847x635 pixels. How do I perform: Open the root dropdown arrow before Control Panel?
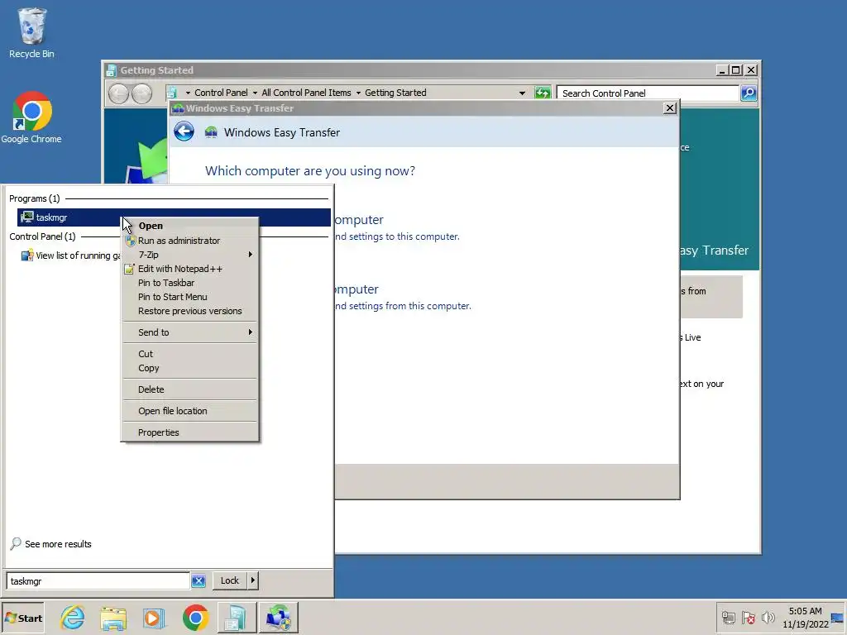(x=188, y=93)
